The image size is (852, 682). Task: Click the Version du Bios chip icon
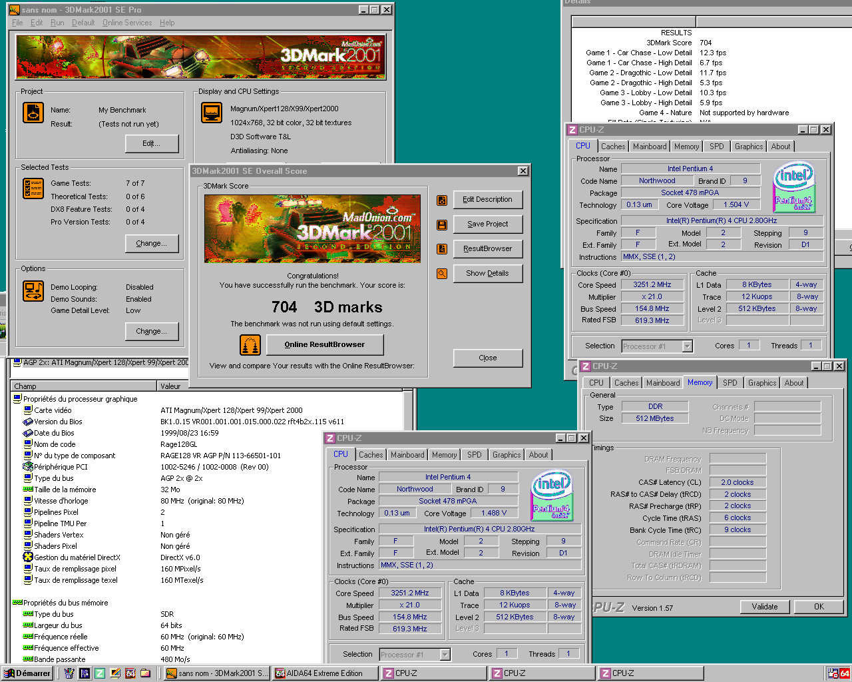coord(28,422)
